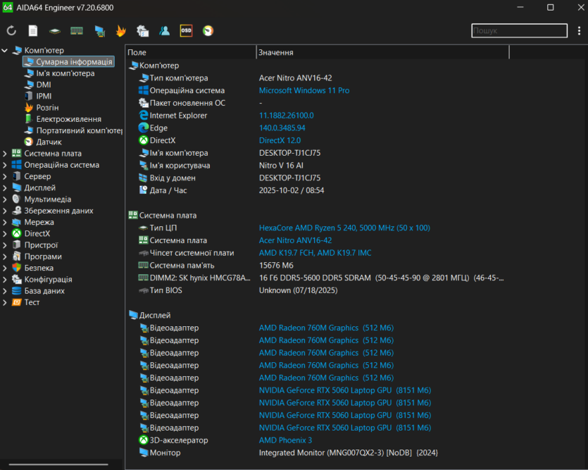Click the CPU chip toolbar icon
The width and height of the screenshot is (588, 470).
pyautogui.click(x=55, y=31)
